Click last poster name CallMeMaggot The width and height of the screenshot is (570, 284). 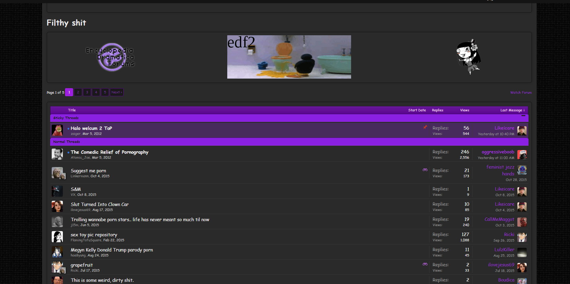tap(499, 219)
